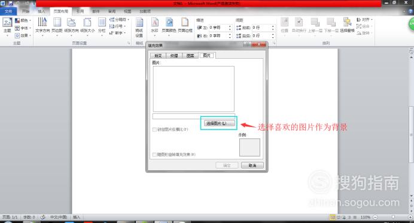Screen dimensions: 414x223
Task: Click the 取消 cancel button
Action: click(x=252, y=165)
